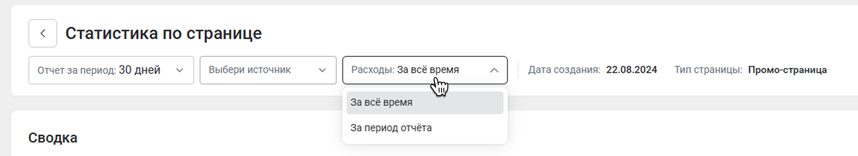Collapse the Расходы dropdown via up chevron
This screenshot has width=858, height=156.
(494, 70)
